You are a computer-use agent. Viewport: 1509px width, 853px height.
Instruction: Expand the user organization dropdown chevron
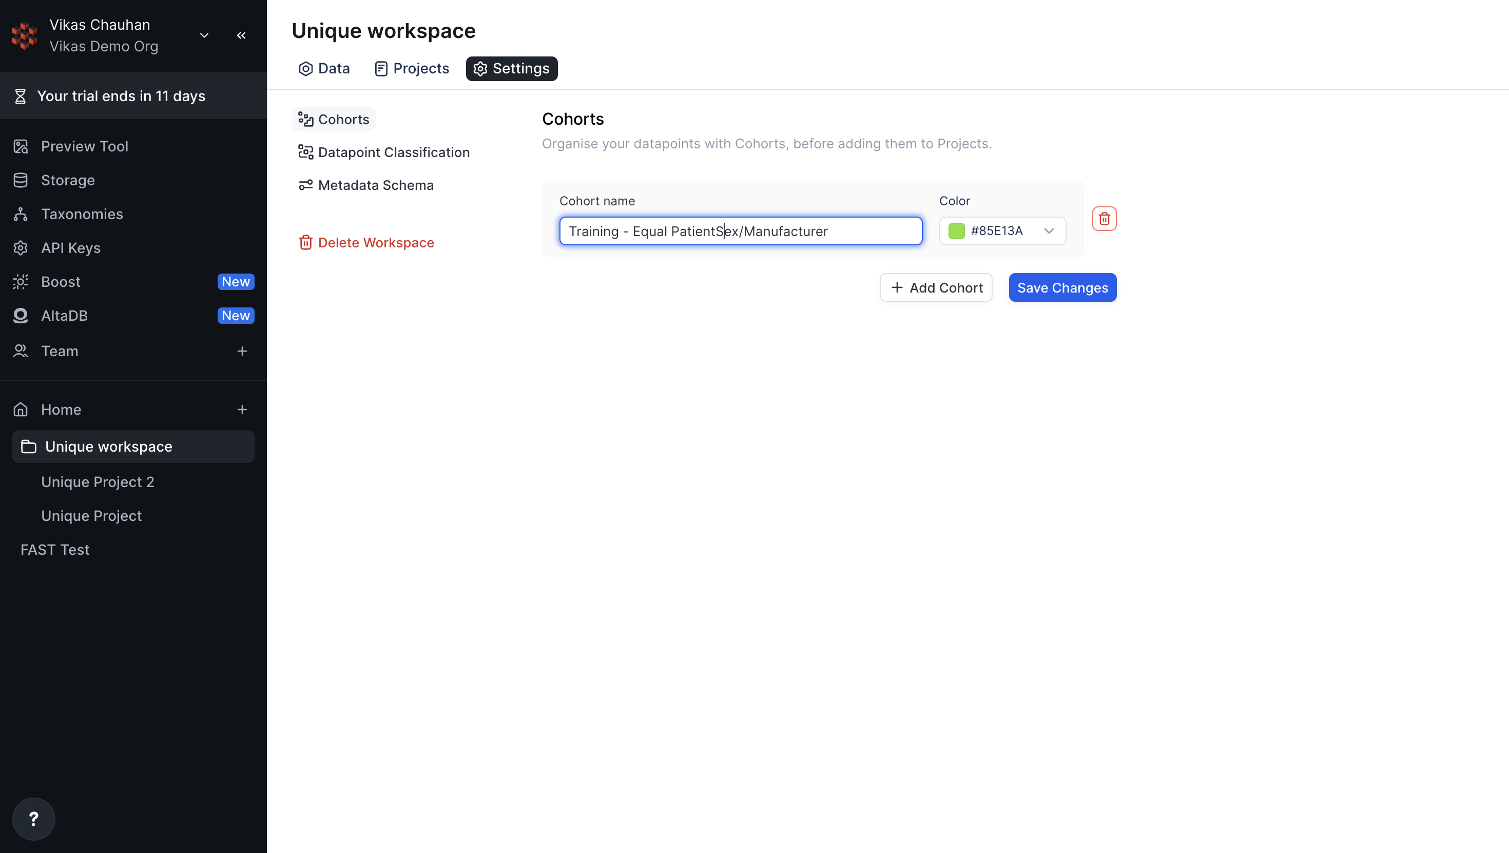coord(204,35)
